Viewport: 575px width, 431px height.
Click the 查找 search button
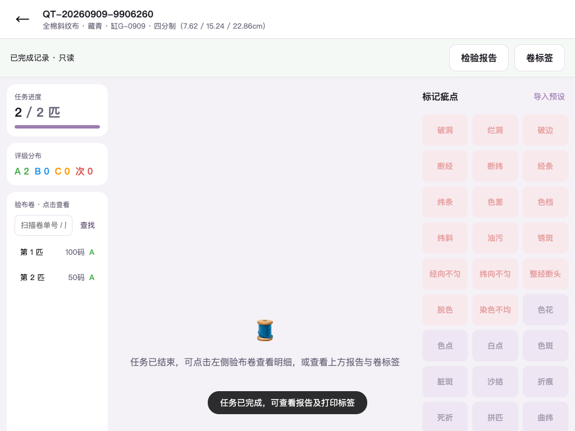tap(88, 225)
